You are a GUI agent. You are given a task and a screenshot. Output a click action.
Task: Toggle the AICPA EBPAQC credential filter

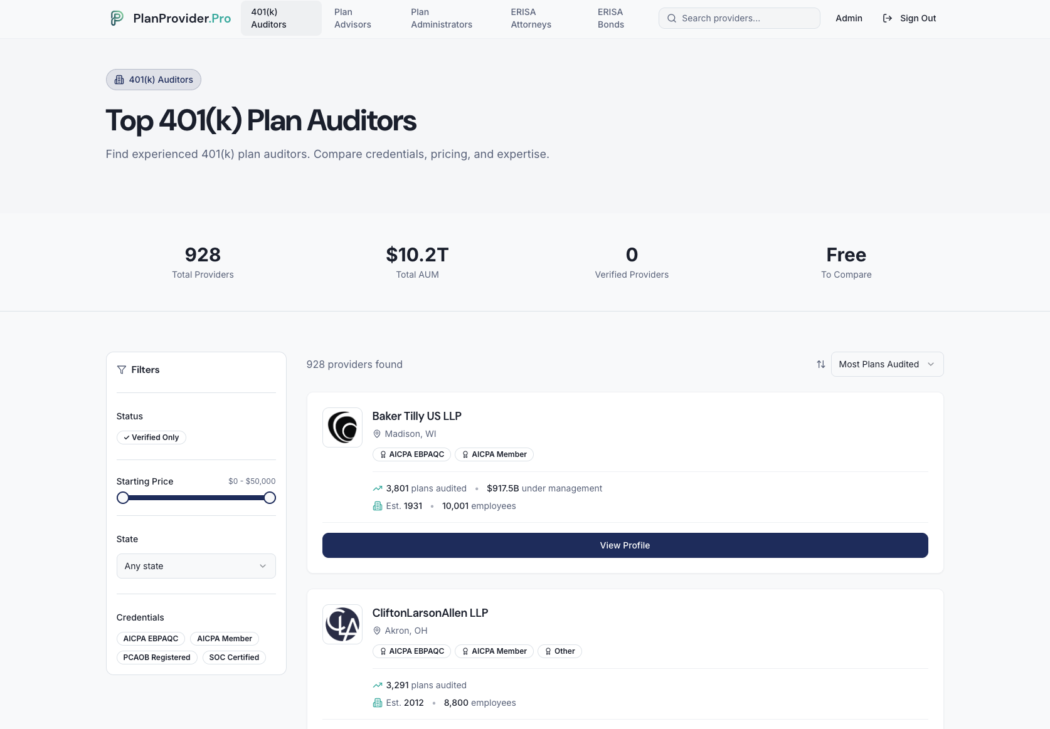click(151, 639)
